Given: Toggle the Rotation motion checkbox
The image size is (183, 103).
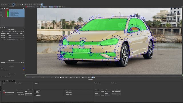Looking at the screenshot, I should (x=35, y=93).
